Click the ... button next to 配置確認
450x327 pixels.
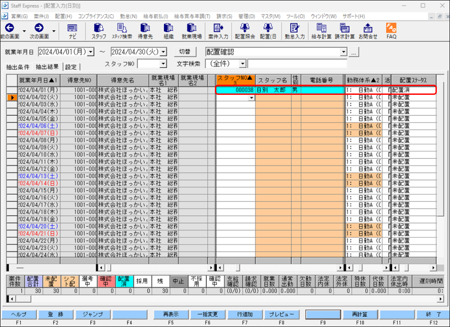[x=354, y=52]
